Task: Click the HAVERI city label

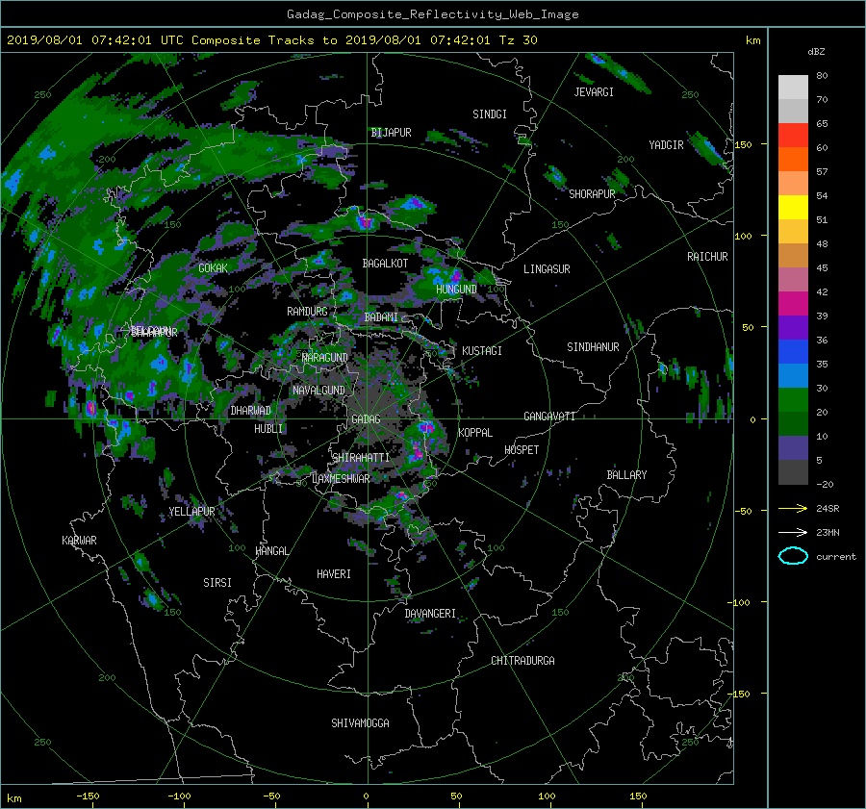Action: point(334,574)
